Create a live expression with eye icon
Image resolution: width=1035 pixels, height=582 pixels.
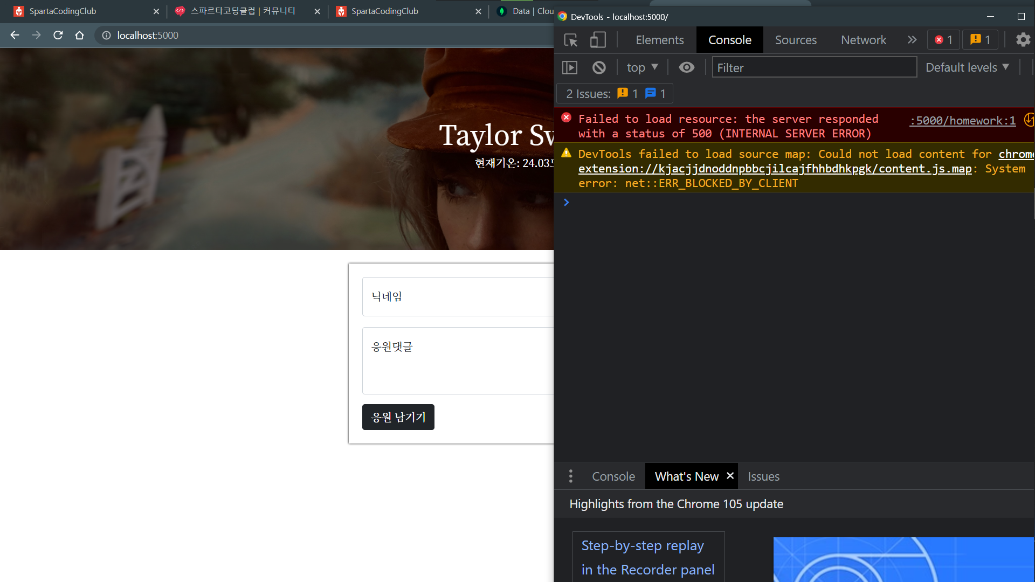tap(686, 67)
